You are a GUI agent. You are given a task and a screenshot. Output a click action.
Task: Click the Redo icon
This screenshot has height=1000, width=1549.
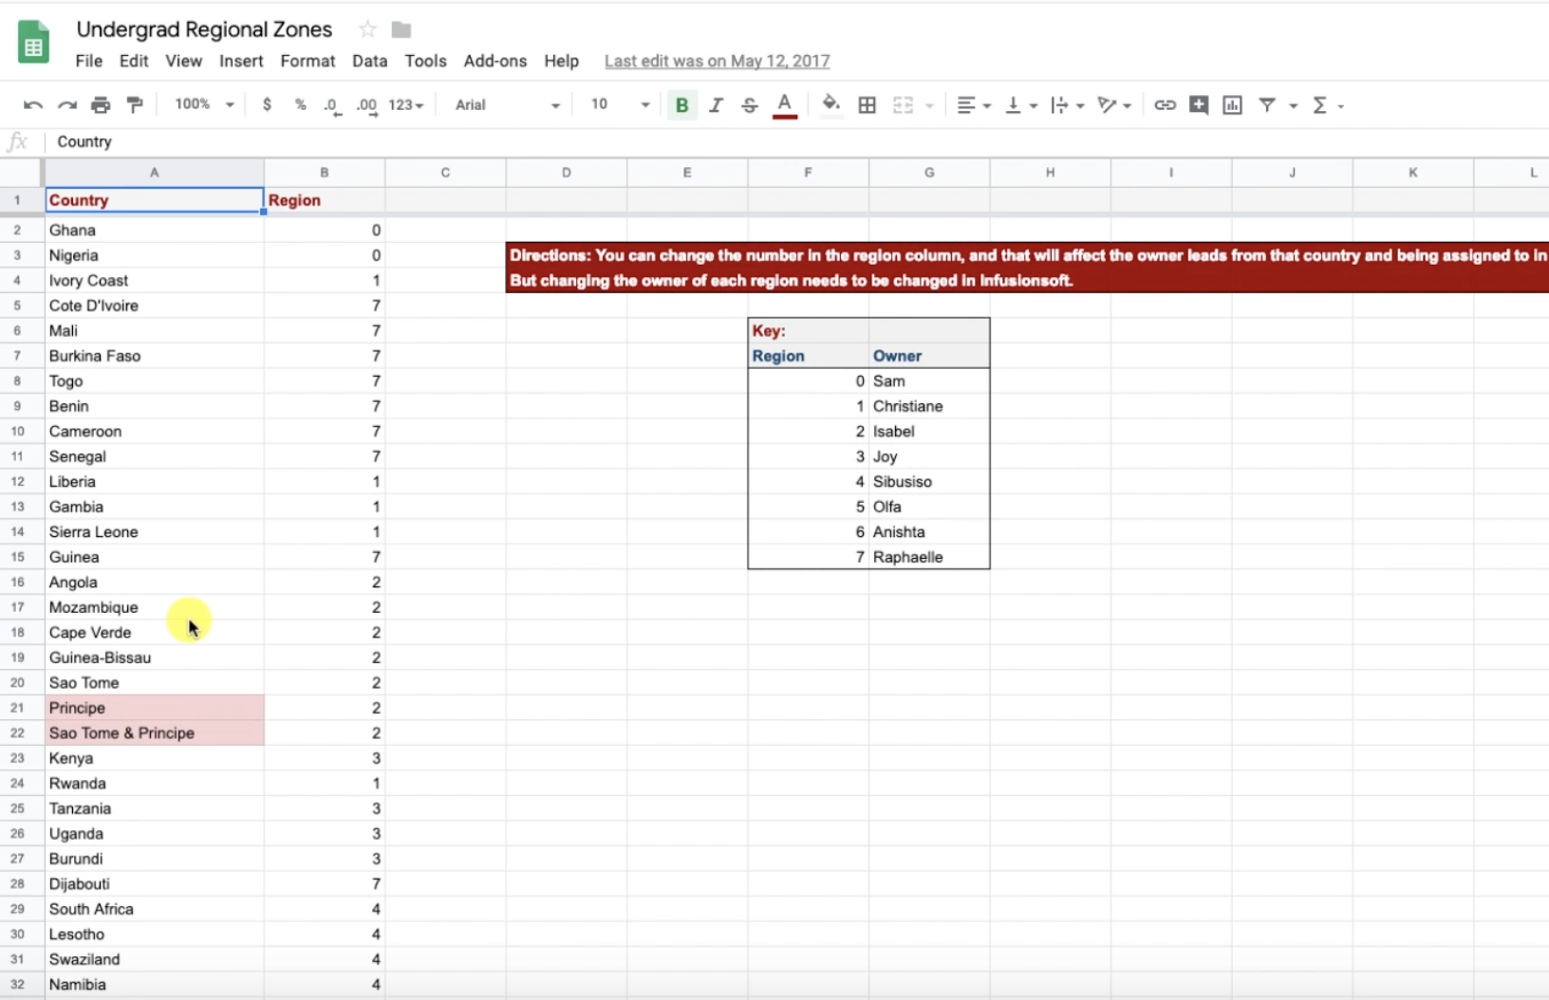tap(67, 105)
